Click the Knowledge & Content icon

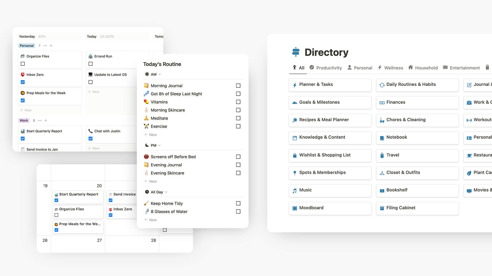(295, 137)
